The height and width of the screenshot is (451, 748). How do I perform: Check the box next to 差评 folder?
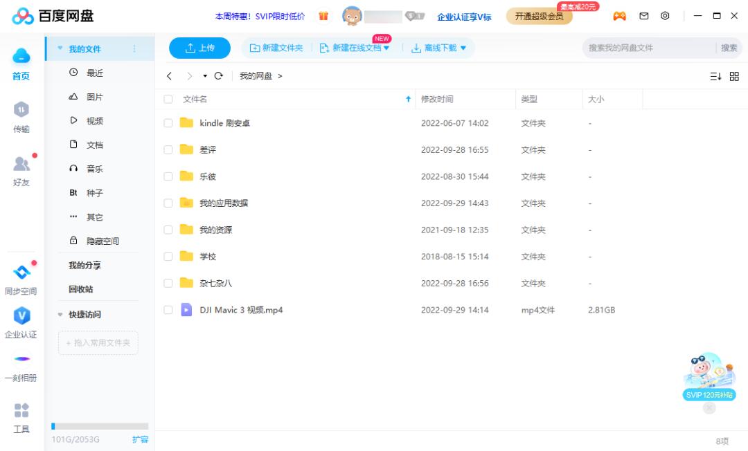click(168, 149)
